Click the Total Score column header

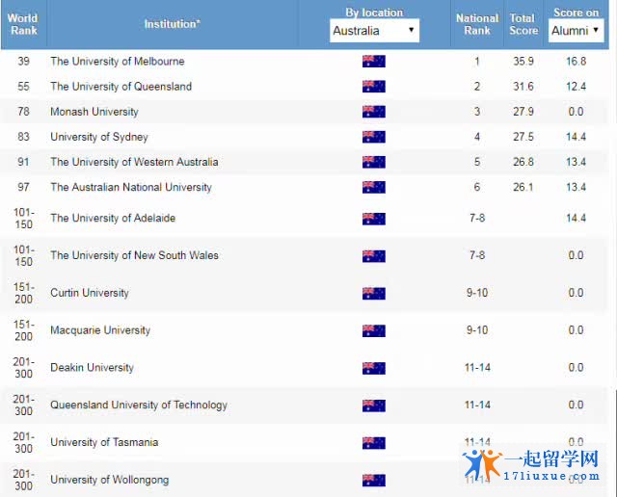coord(523,24)
